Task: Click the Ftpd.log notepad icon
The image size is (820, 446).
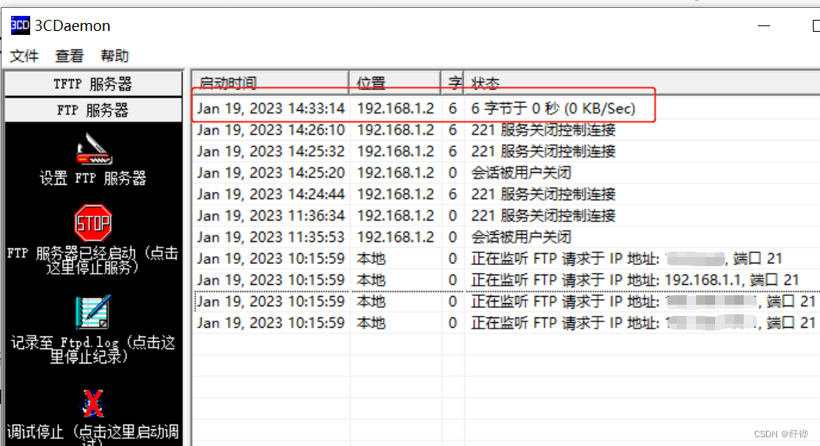Action: click(x=93, y=312)
